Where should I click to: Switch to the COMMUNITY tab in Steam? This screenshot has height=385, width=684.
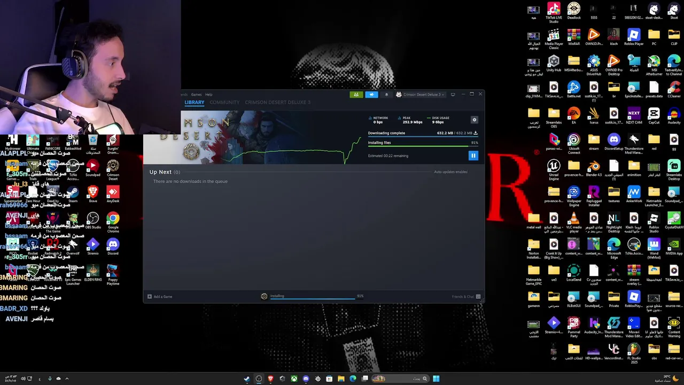(224, 102)
